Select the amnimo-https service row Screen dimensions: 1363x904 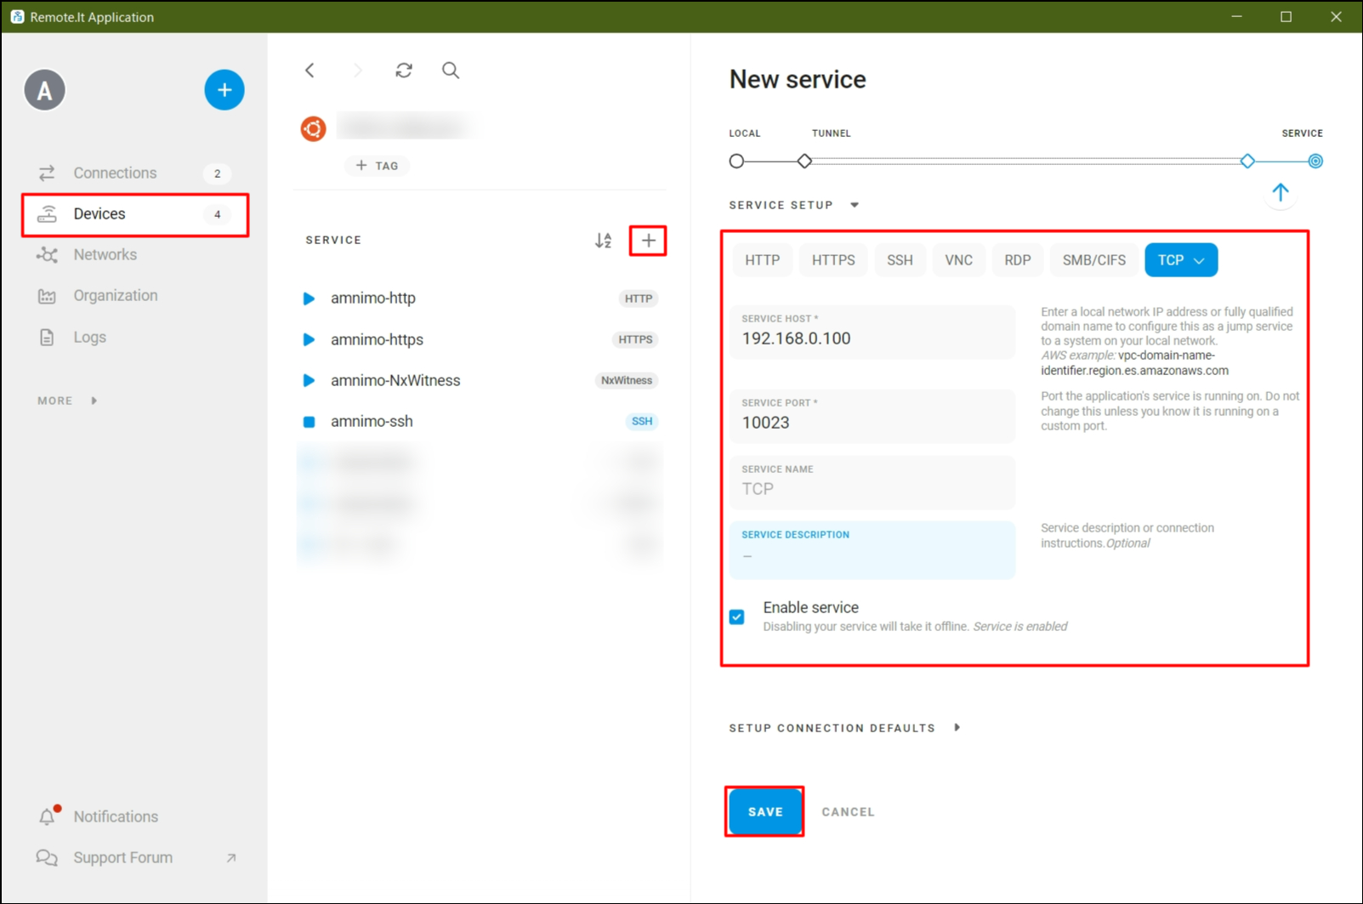click(480, 339)
